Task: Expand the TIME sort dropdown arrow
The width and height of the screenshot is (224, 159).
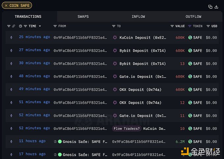Action: click(40, 26)
